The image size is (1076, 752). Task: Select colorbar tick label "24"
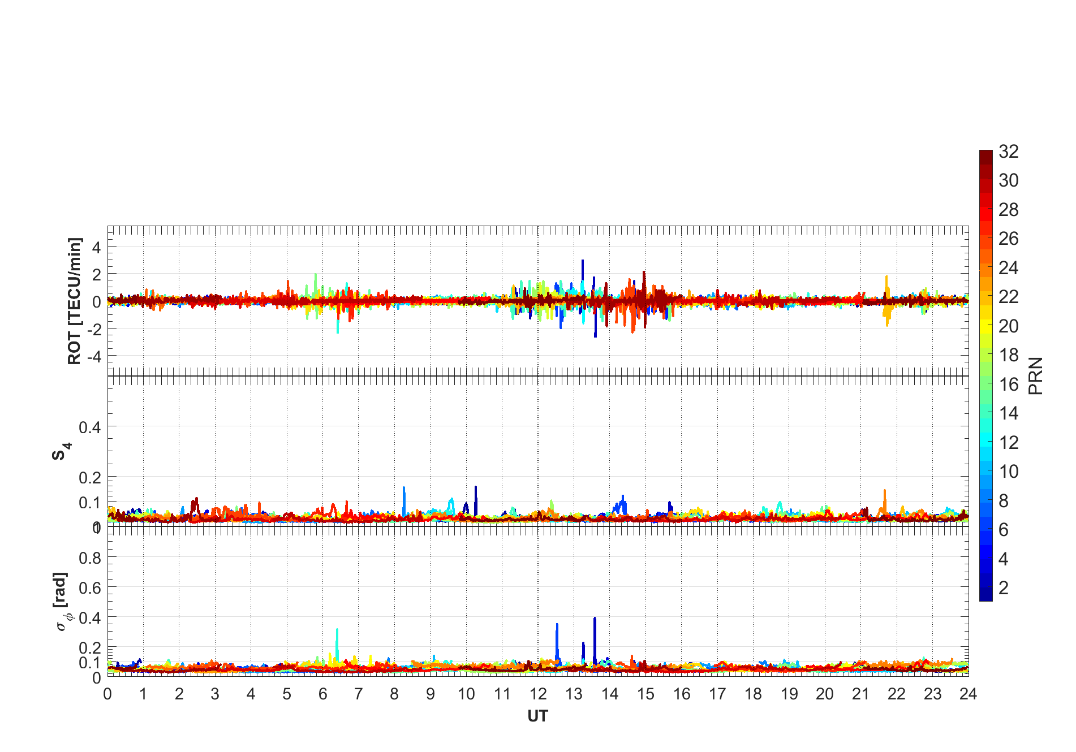[x=1009, y=268]
